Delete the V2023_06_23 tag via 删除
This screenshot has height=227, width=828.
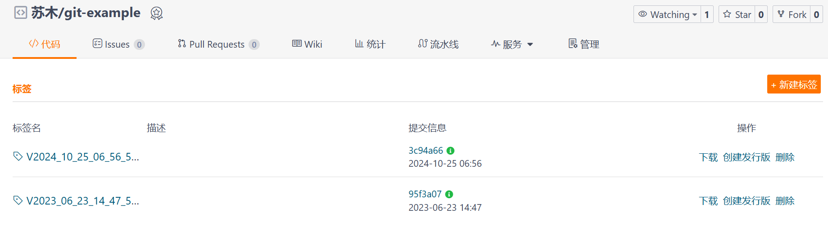point(785,201)
